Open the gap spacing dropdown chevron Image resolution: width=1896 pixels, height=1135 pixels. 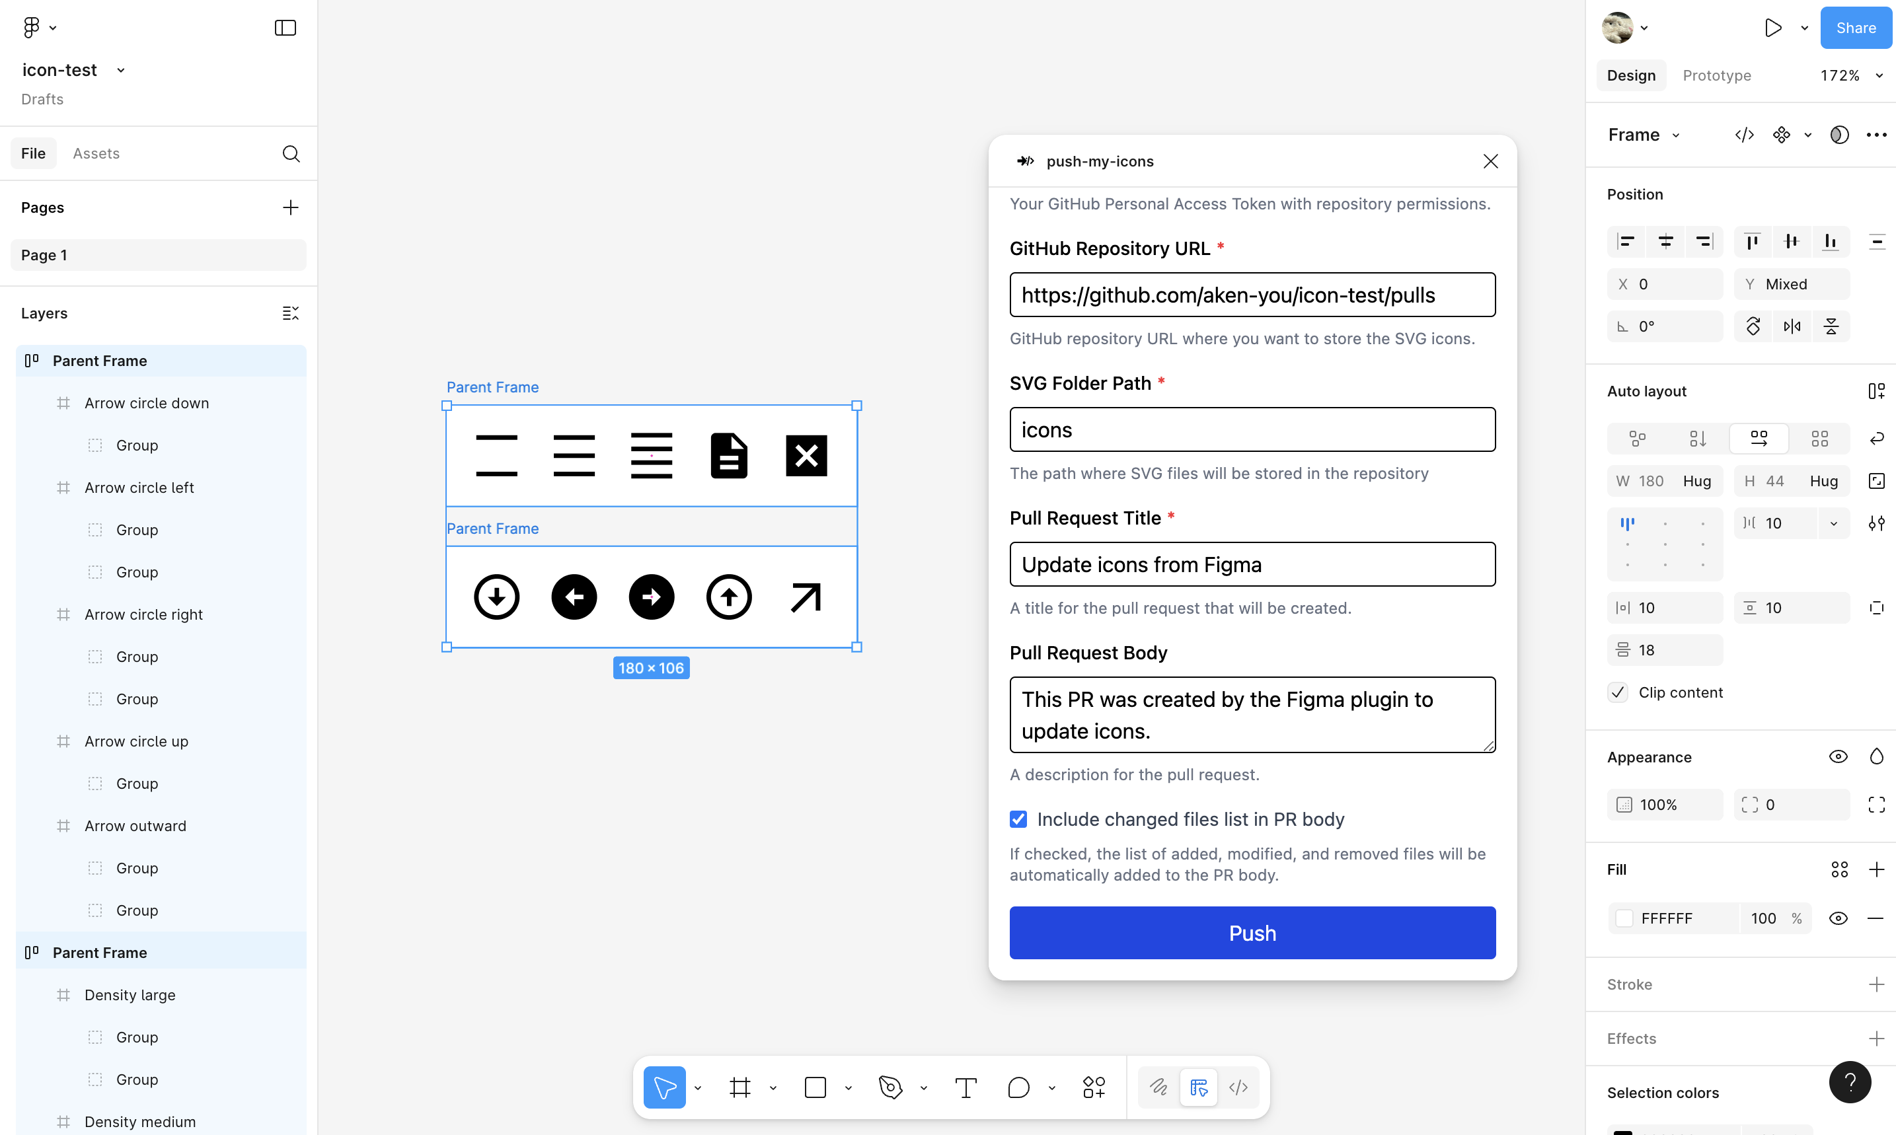[1833, 523]
